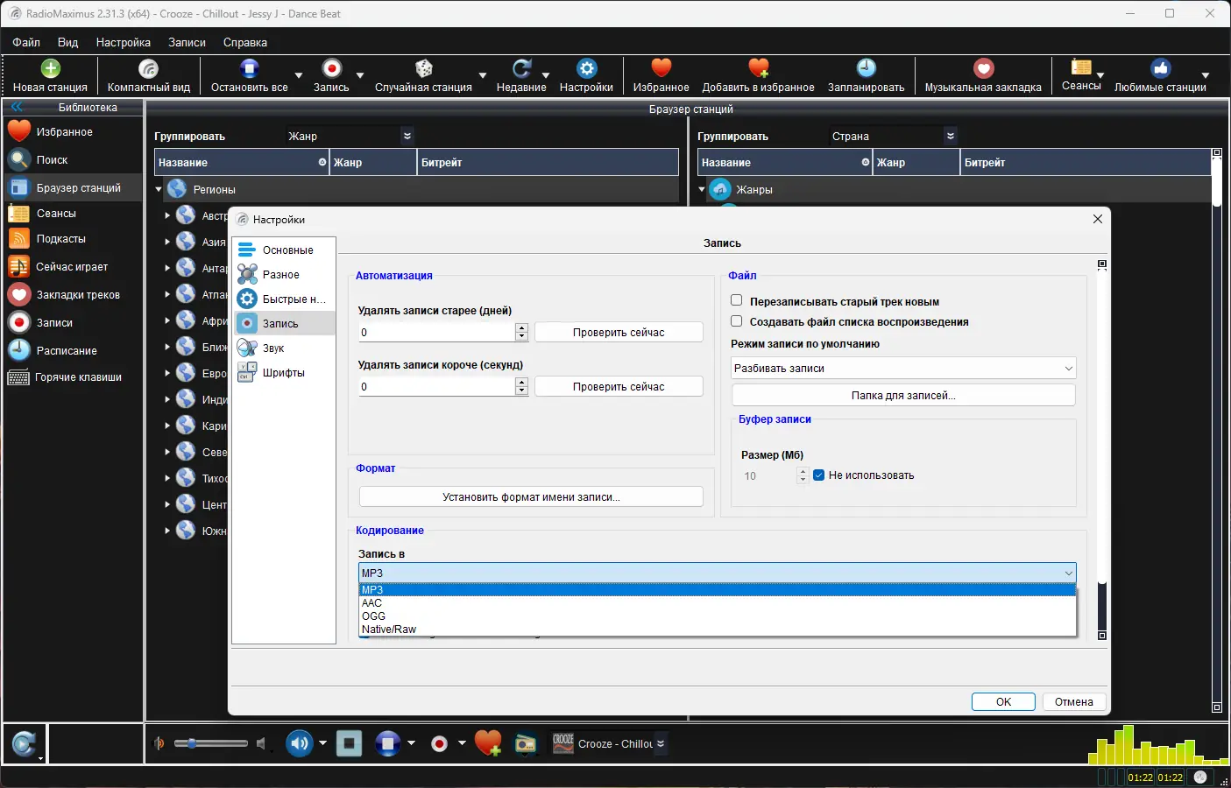
Task: Switch to Compact View (Компактный вид)
Action: click(148, 68)
